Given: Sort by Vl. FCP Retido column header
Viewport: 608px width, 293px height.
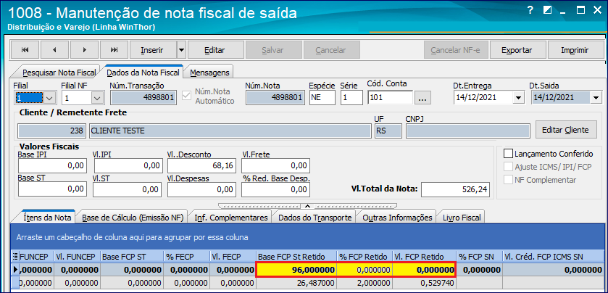Looking at the screenshot, I should click(x=424, y=256).
